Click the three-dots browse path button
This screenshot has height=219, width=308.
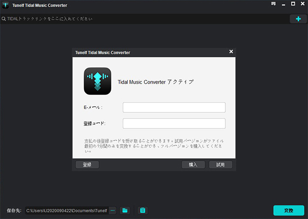click(113, 210)
